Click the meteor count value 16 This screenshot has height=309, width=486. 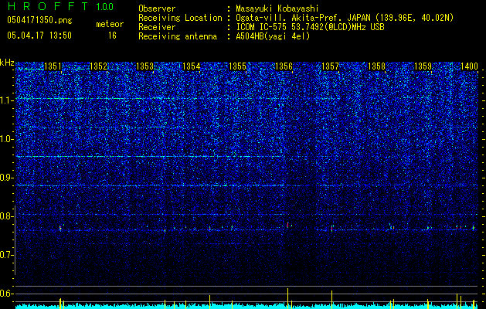[112, 36]
